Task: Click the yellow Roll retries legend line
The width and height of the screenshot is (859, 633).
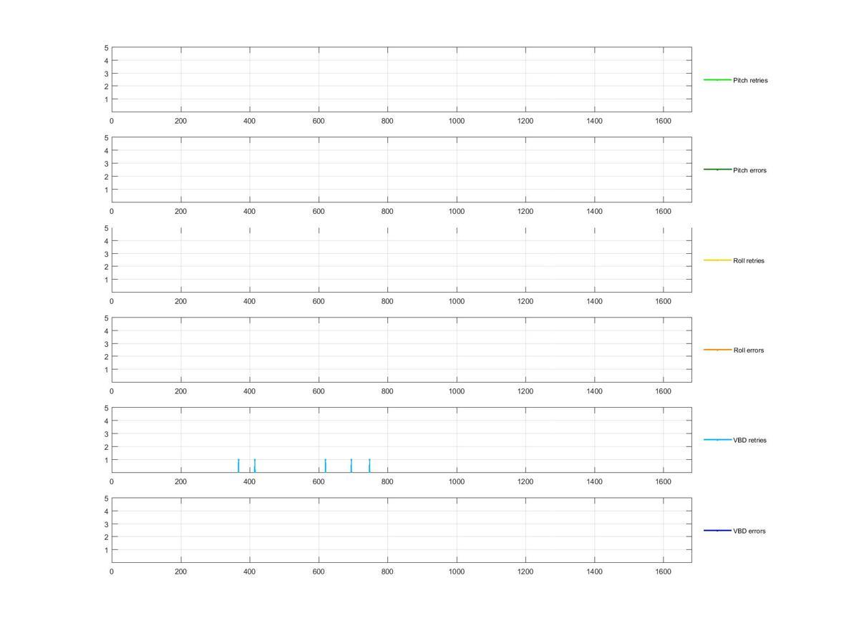Action: tap(717, 260)
